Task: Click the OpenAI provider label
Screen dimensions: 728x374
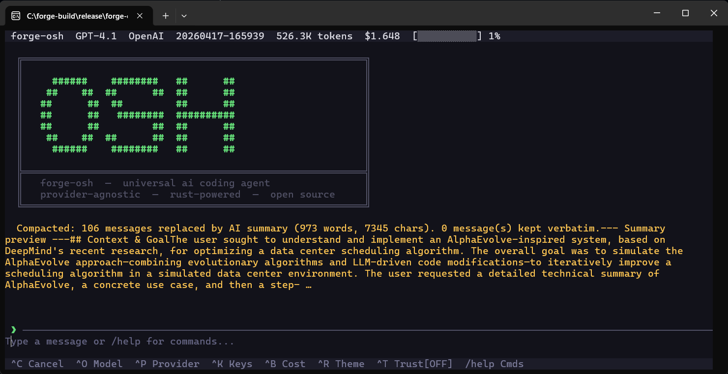Action: 146,36
